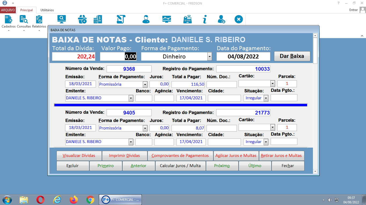Click the monitor search icon in ribbon
Image resolution: width=366 pixels, height=205 pixels.
tap(62, 19)
